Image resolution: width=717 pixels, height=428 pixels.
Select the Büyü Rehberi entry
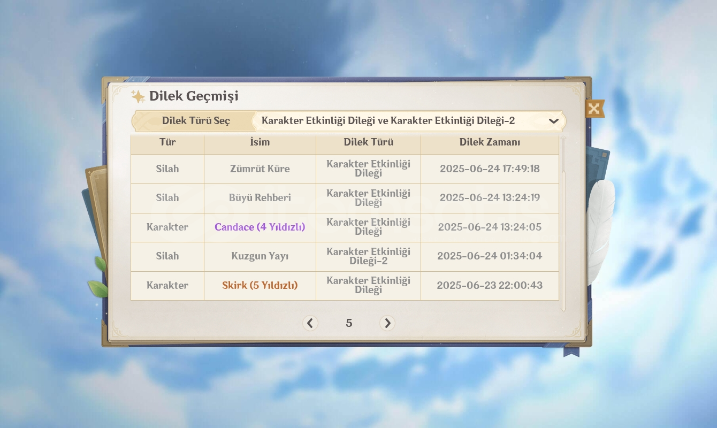[345, 198]
